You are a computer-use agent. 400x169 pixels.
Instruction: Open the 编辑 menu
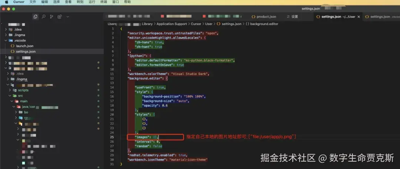pyautogui.click(x=45, y=2)
